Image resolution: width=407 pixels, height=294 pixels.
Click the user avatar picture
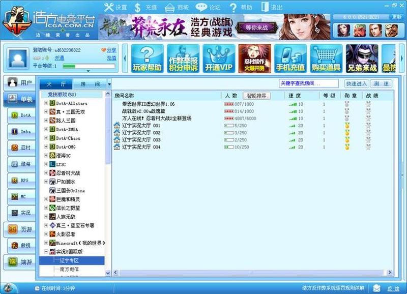18,58
